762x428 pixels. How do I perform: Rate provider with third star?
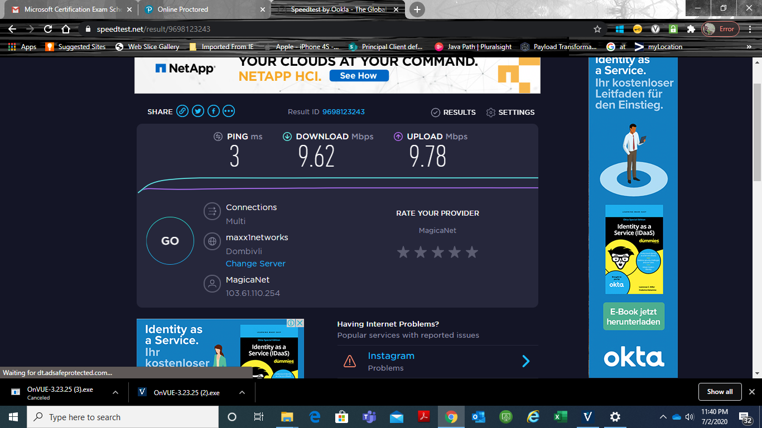coord(438,252)
